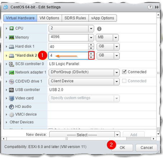The width and height of the screenshot is (163, 158).
Task: Open the Video card settings dropdown
Action: coord(117,98)
